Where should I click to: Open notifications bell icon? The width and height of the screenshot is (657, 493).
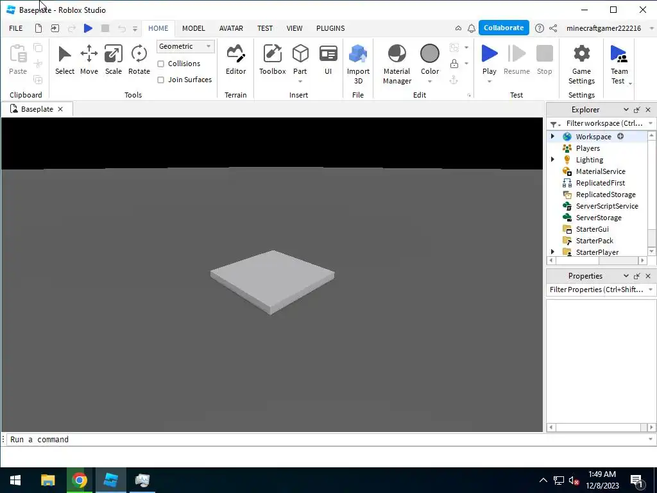[472, 28]
